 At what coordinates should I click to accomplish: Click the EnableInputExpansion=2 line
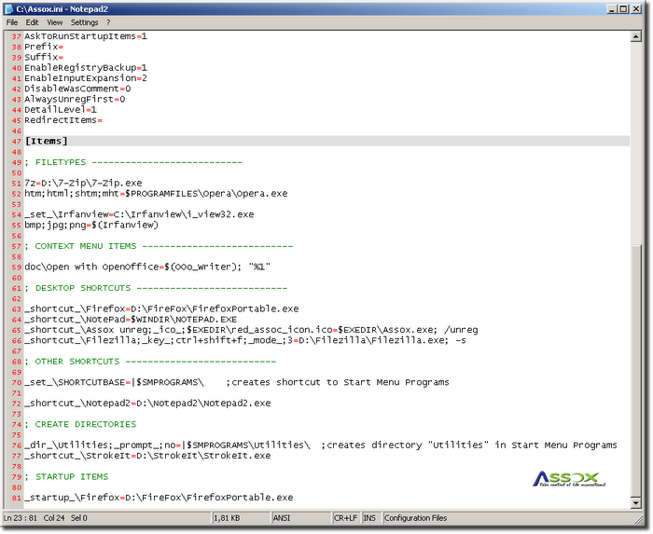[86, 78]
